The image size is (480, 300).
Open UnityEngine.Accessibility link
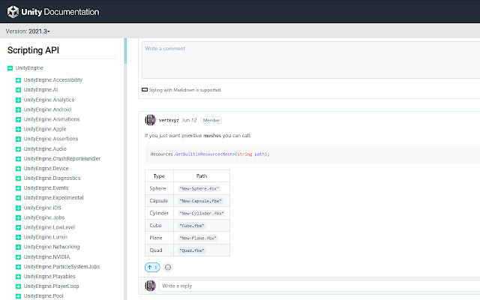tap(53, 80)
